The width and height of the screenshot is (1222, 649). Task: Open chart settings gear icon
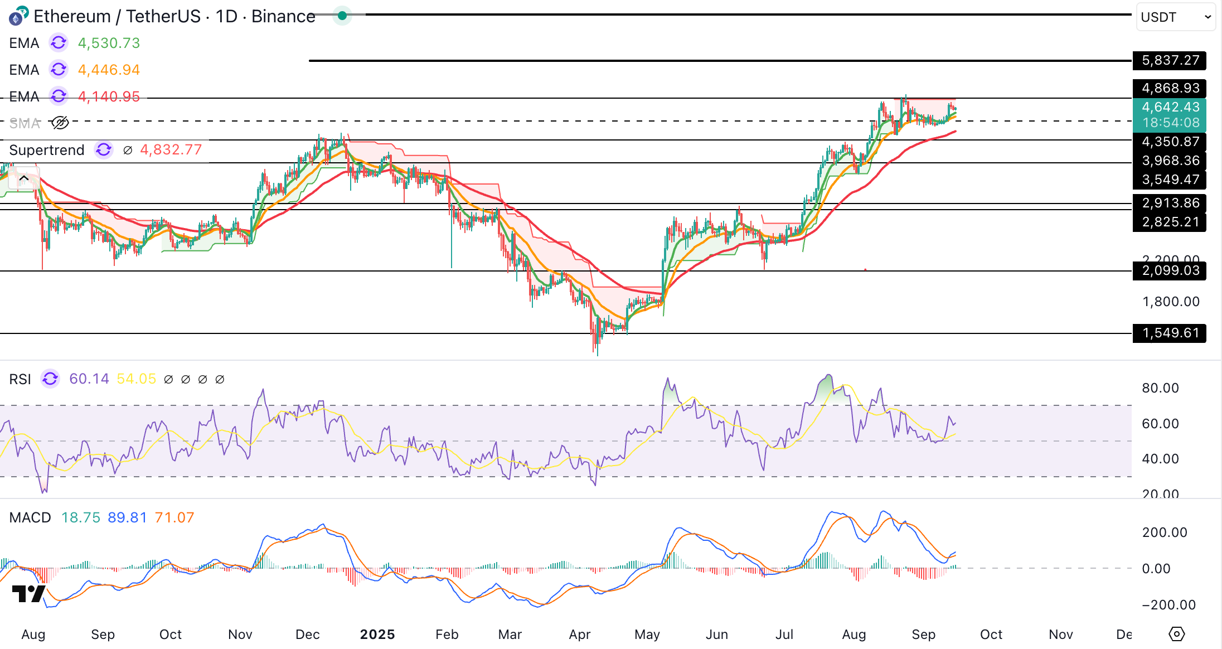(x=1176, y=634)
